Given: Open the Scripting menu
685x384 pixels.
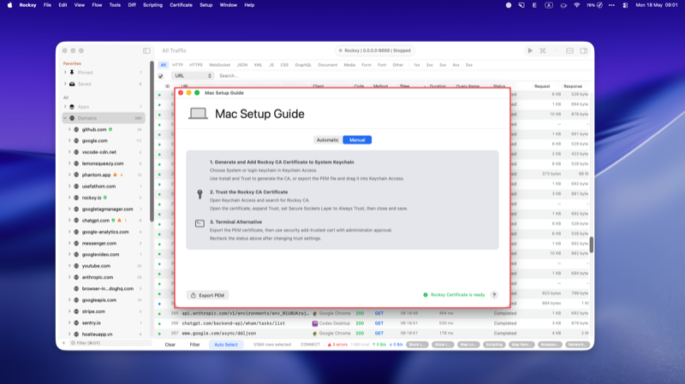Looking at the screenshot, I should coord(153,5).
